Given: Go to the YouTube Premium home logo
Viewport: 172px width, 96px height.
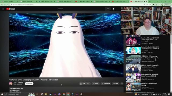Looking at the screenshot, I should tap(11, 9).
